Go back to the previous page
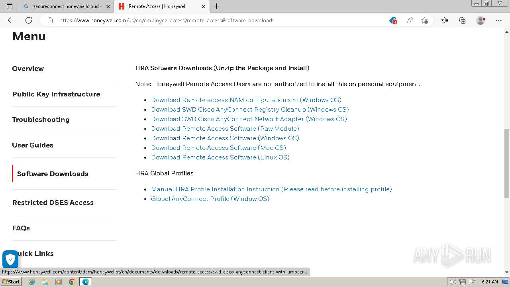The image size is (510, 287). click(11, 20)
